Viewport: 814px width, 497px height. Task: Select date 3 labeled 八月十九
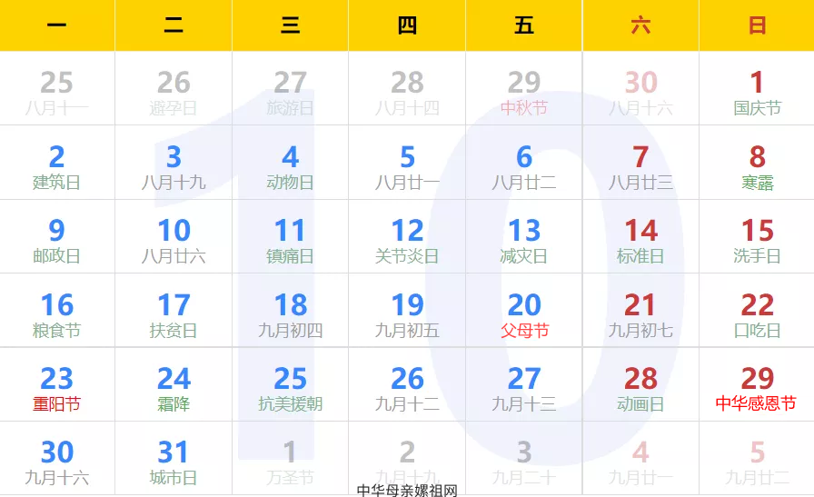point(174,163)
